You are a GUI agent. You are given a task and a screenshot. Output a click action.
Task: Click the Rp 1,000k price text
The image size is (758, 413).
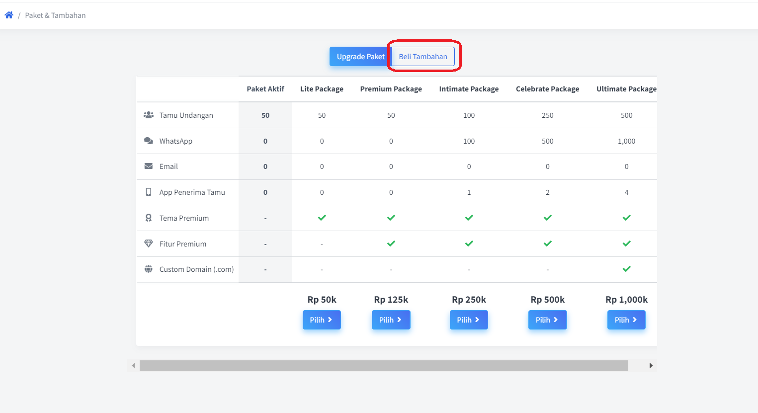click(x=626, y=300)
